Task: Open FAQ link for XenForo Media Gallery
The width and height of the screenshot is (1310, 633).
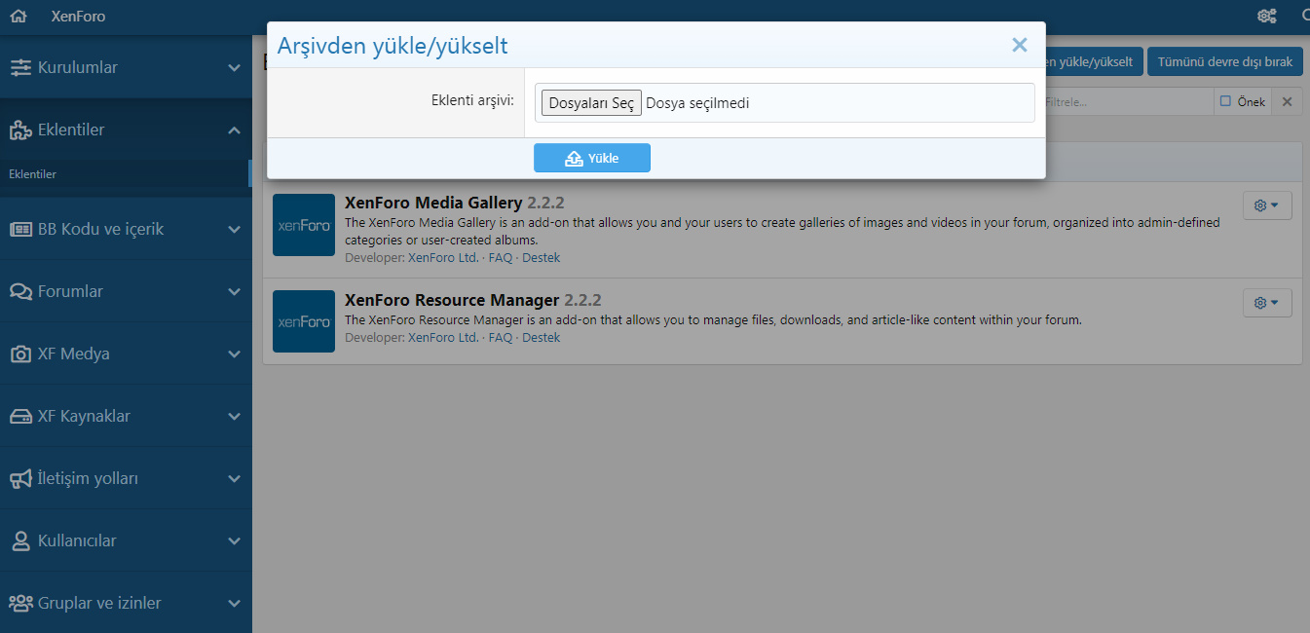Action: [x=501, y=258]
